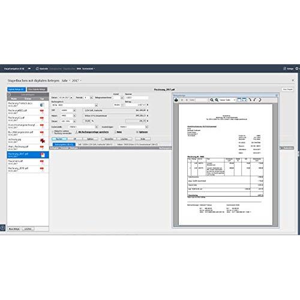Viewport: 300px width, 300px height.
Task: Open the zoom level dropdown in the preview
Action: coord(234,100)
